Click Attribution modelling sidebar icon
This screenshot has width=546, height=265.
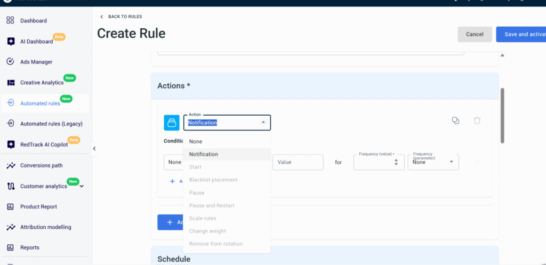(11, 227)
